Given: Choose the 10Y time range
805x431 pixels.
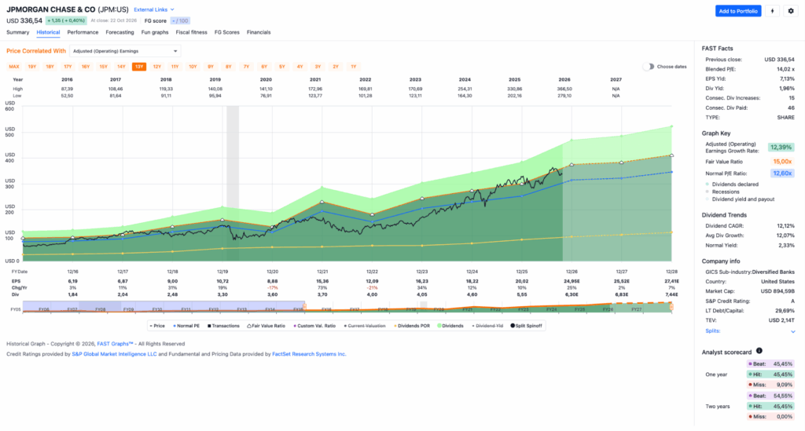Looking at the screenshot, I should pyautogui.click(x=193, y=67).
